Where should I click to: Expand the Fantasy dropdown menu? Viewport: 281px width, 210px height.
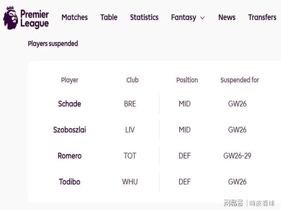(184, 17)
